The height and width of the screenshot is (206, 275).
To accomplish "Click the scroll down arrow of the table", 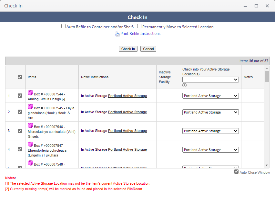I will point(267,165).
